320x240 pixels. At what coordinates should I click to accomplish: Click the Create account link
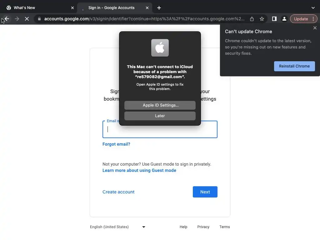(118, 192)
